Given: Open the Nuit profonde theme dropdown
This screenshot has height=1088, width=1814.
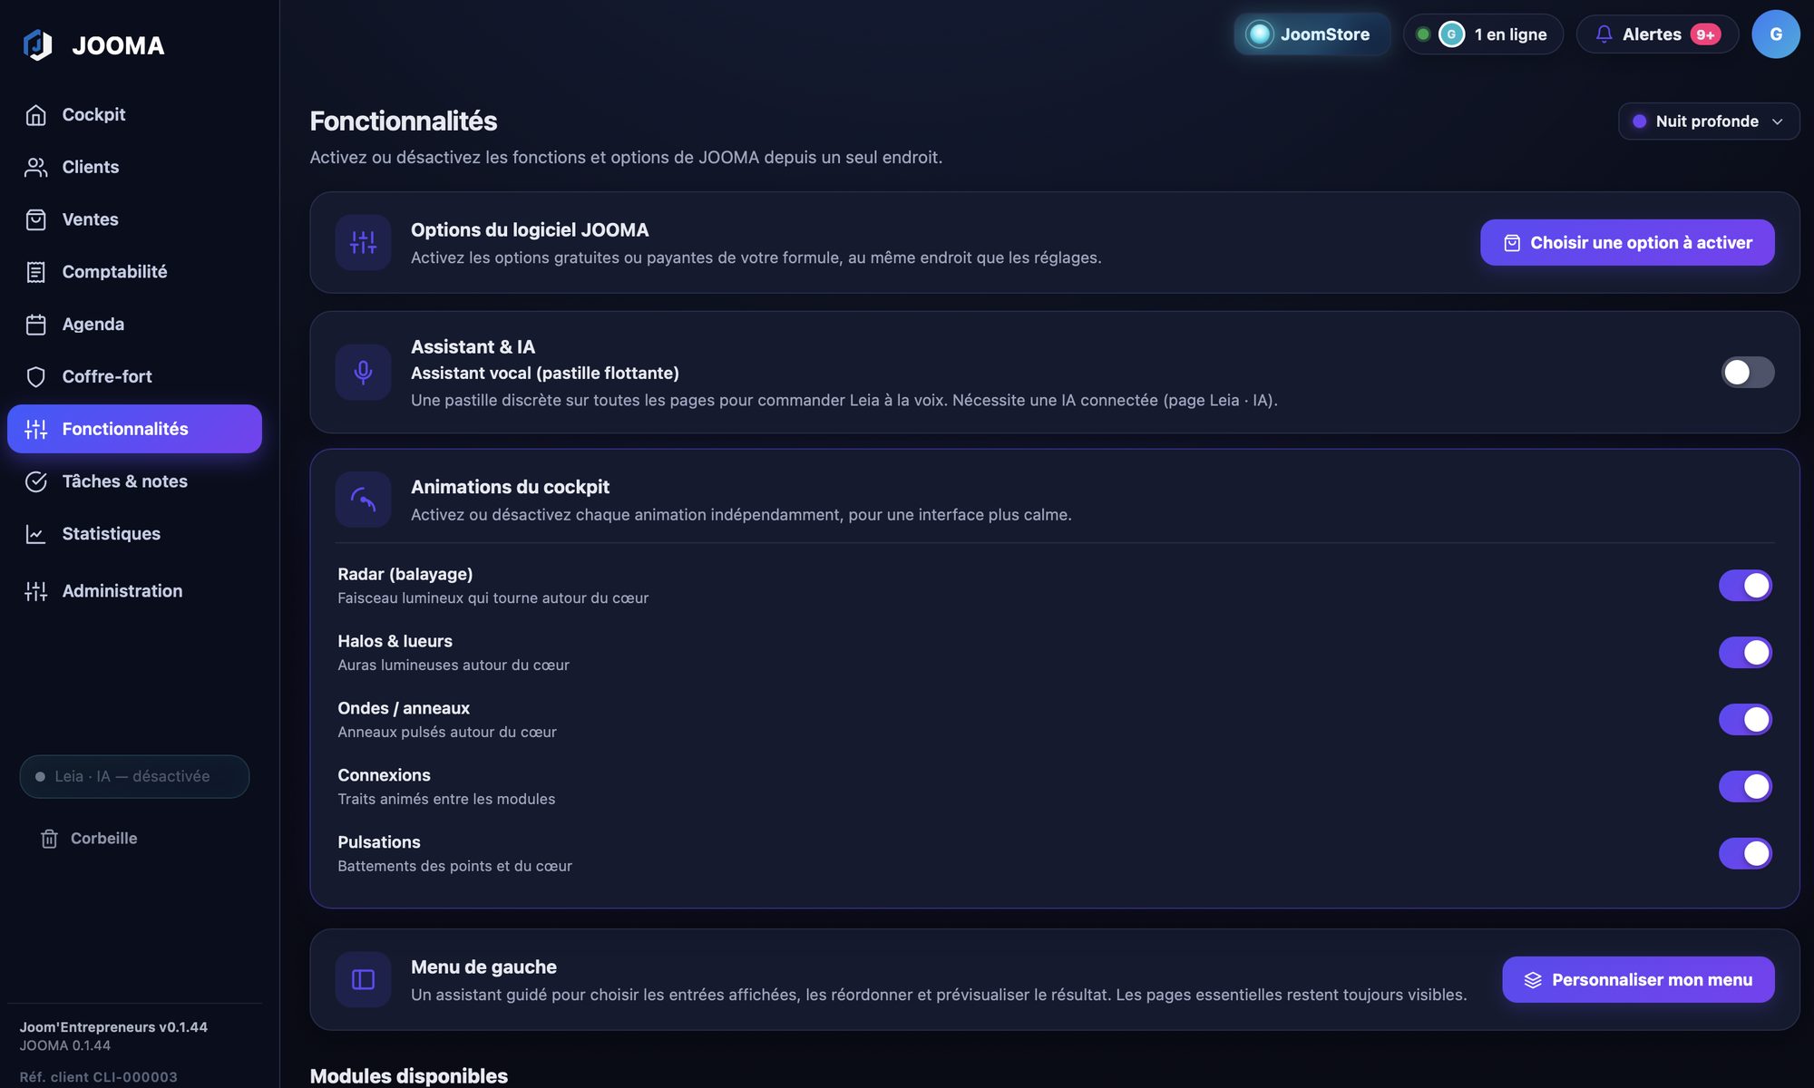Looking at the screenshot, I should pos(1709,121).
